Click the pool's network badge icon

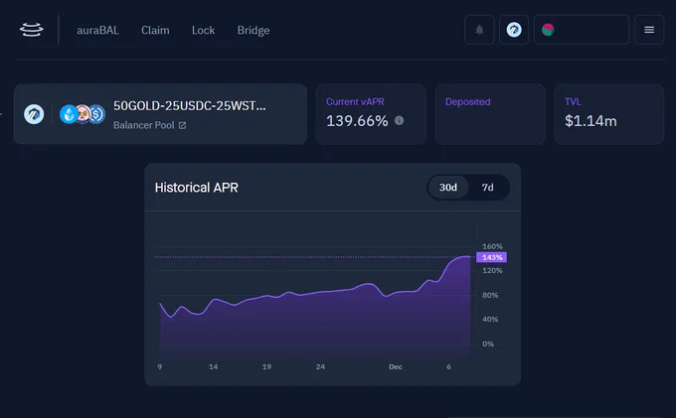point(34,114)
